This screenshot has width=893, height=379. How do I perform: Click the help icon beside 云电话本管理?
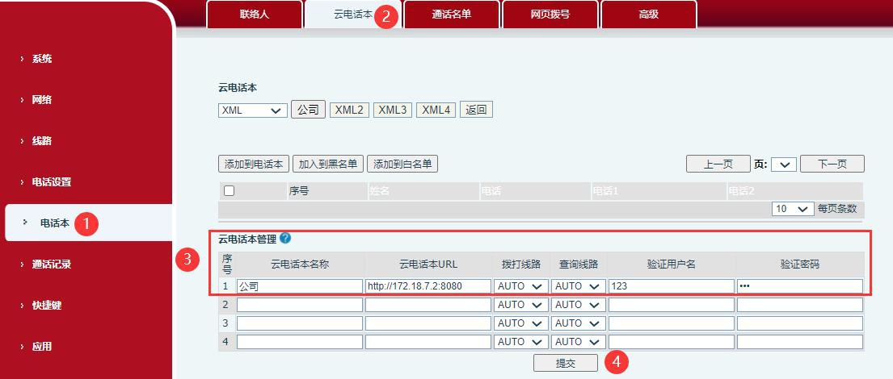pos(285,239)
